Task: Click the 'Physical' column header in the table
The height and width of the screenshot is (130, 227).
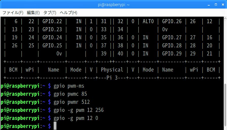Action: point(112,70)
